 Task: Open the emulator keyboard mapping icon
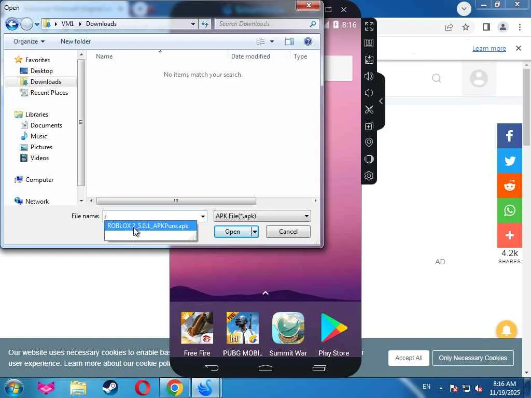tap(369, 43)
